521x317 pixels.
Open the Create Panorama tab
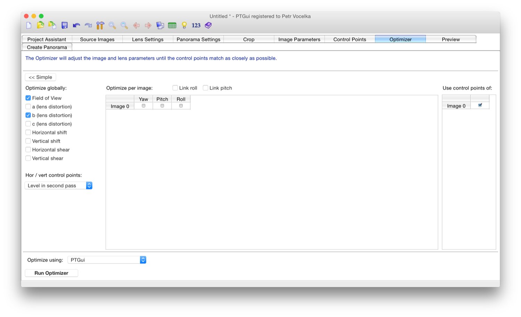pos(47,47)
